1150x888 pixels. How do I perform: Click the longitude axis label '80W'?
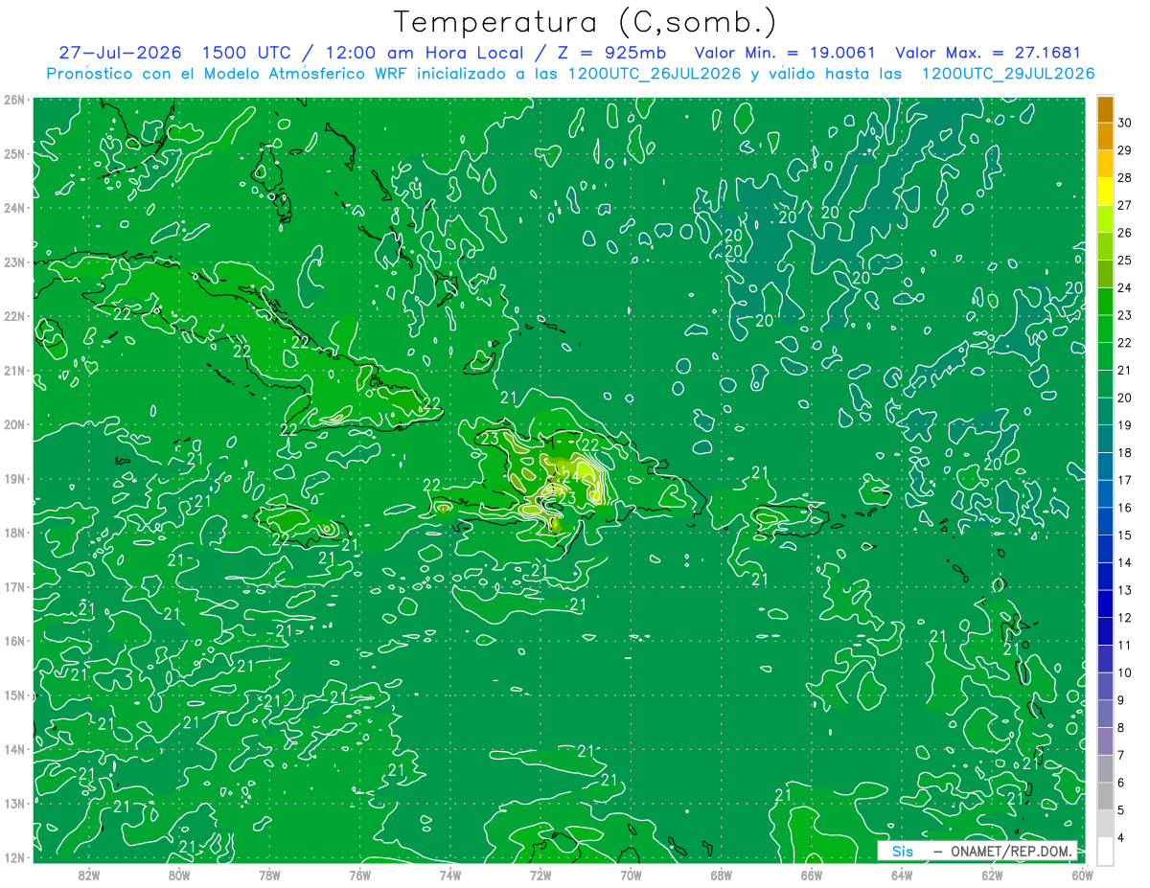(x=179, y=875)
